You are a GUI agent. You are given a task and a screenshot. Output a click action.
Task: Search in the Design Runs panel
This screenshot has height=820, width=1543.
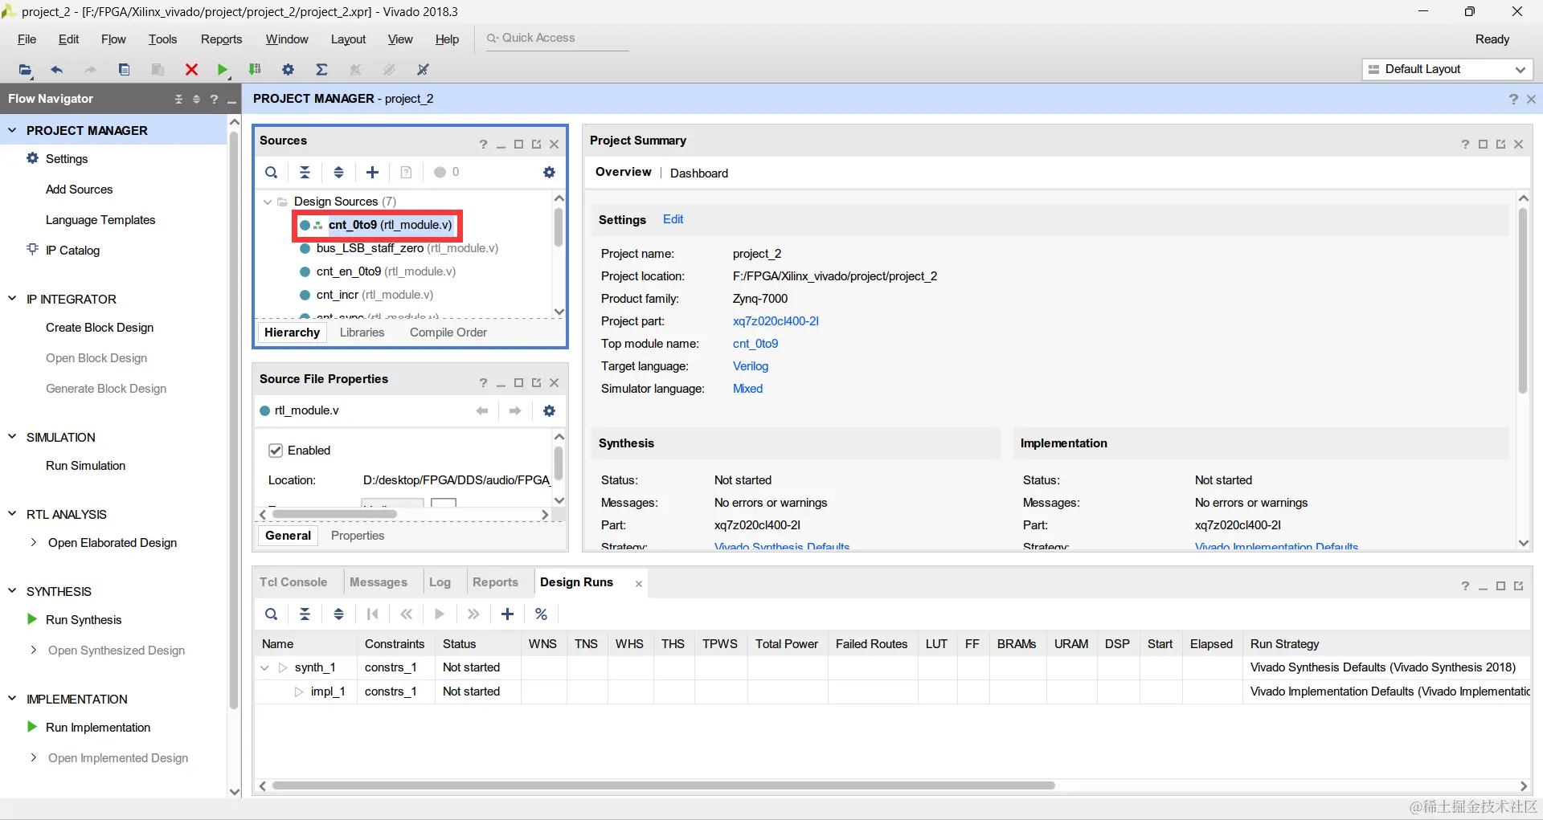(x=272, y=614)
